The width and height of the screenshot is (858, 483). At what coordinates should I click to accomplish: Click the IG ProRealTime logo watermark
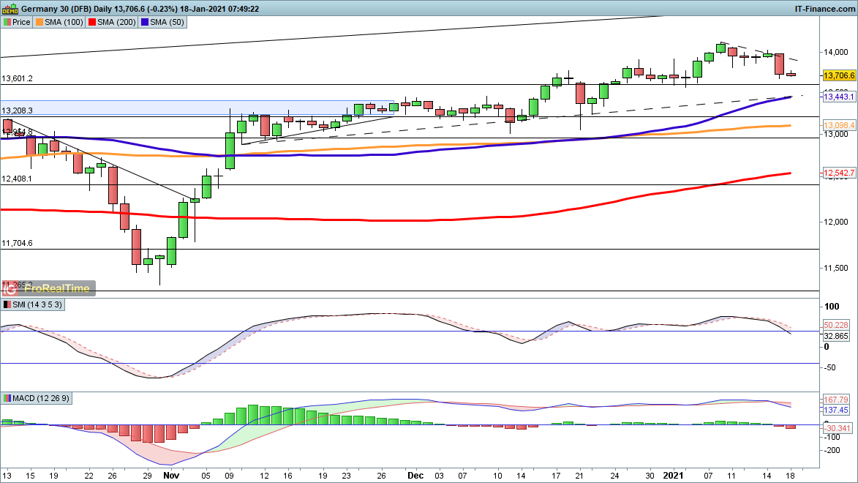[x=48, y=288]
